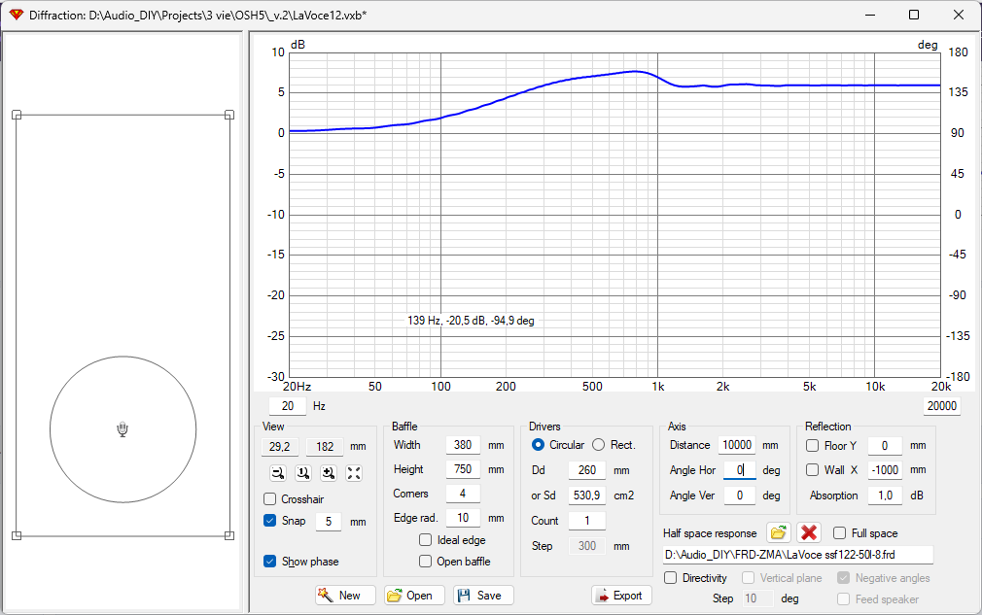Tick the Open baffle checkbox
Image resolution: width=982 pixels, height=615 pixels.
(425, 562)
